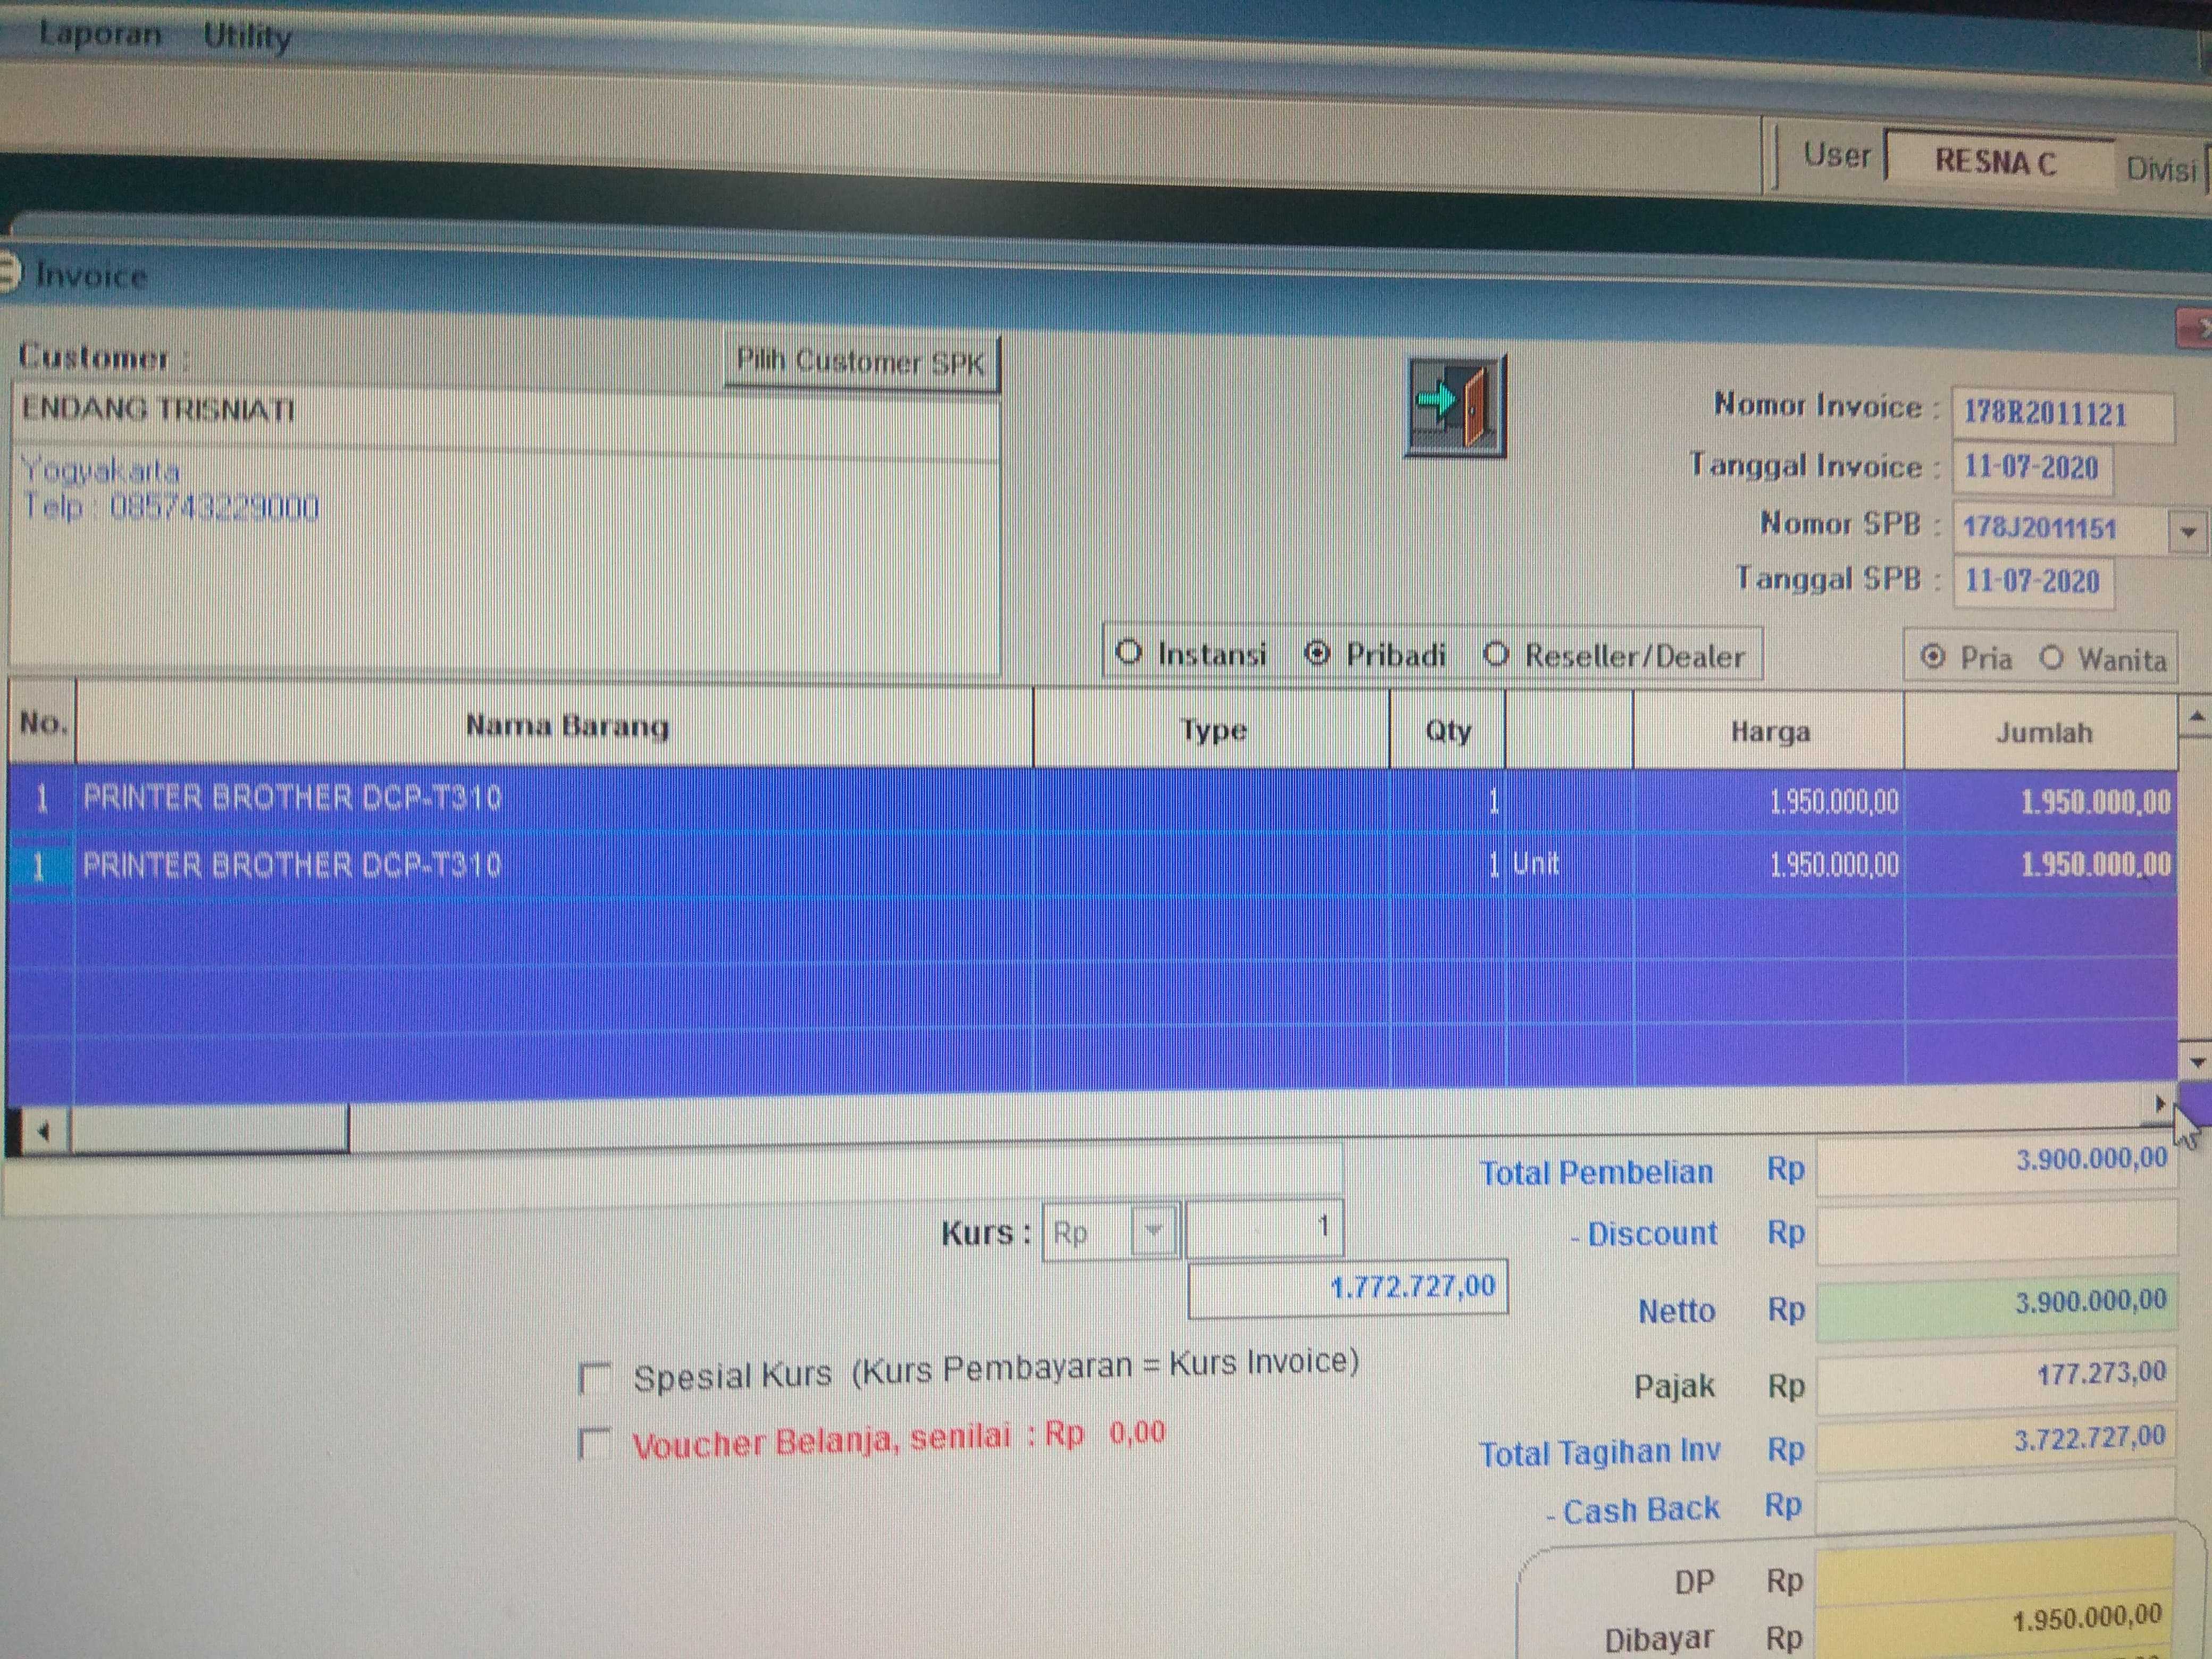Open the Utility menu
This screenshot has height=1659, width=2212.
pyautogui.click(x=247, y=37)
